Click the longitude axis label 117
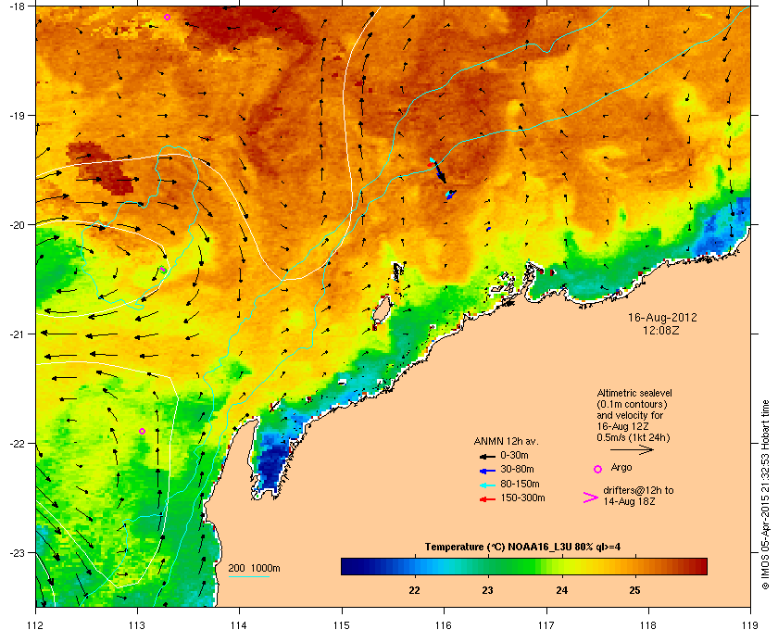778x630 pixels. point(546,624)
